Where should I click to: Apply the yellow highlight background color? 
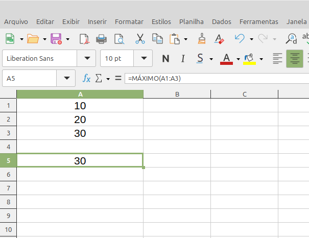(x=250, y=58)
